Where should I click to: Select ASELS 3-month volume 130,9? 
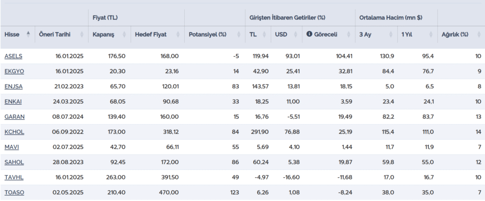[388, 56]
